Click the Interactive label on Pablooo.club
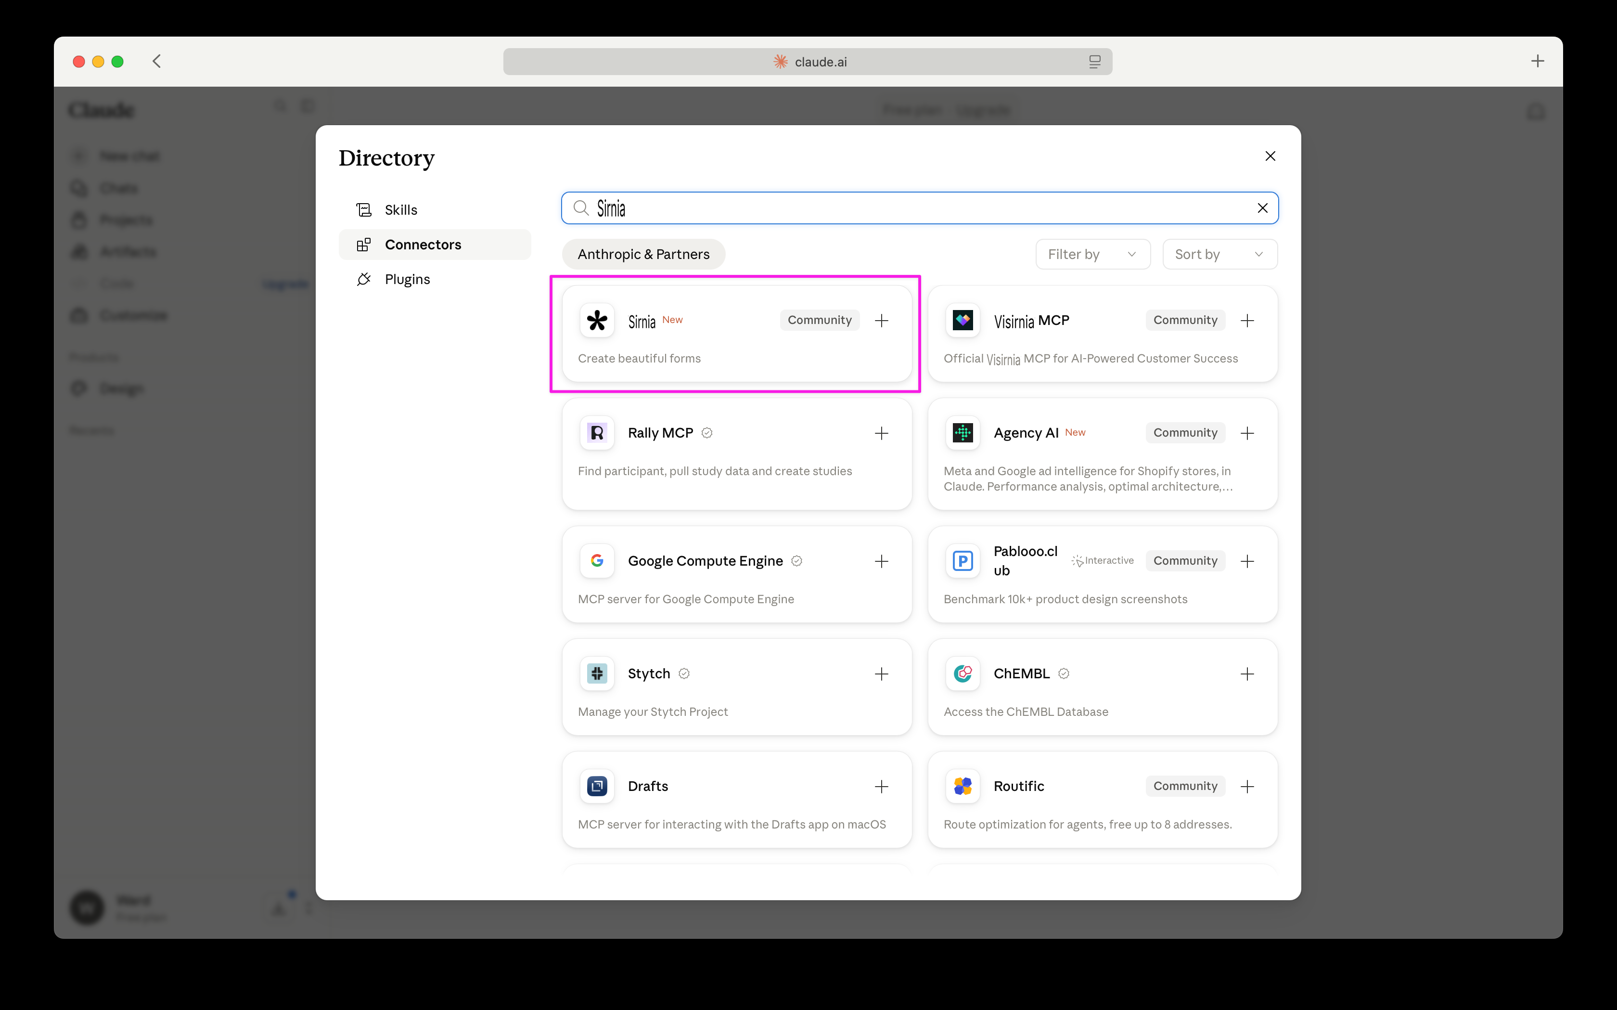Screen dimensions: 1617x1010 click(1102, 561)
